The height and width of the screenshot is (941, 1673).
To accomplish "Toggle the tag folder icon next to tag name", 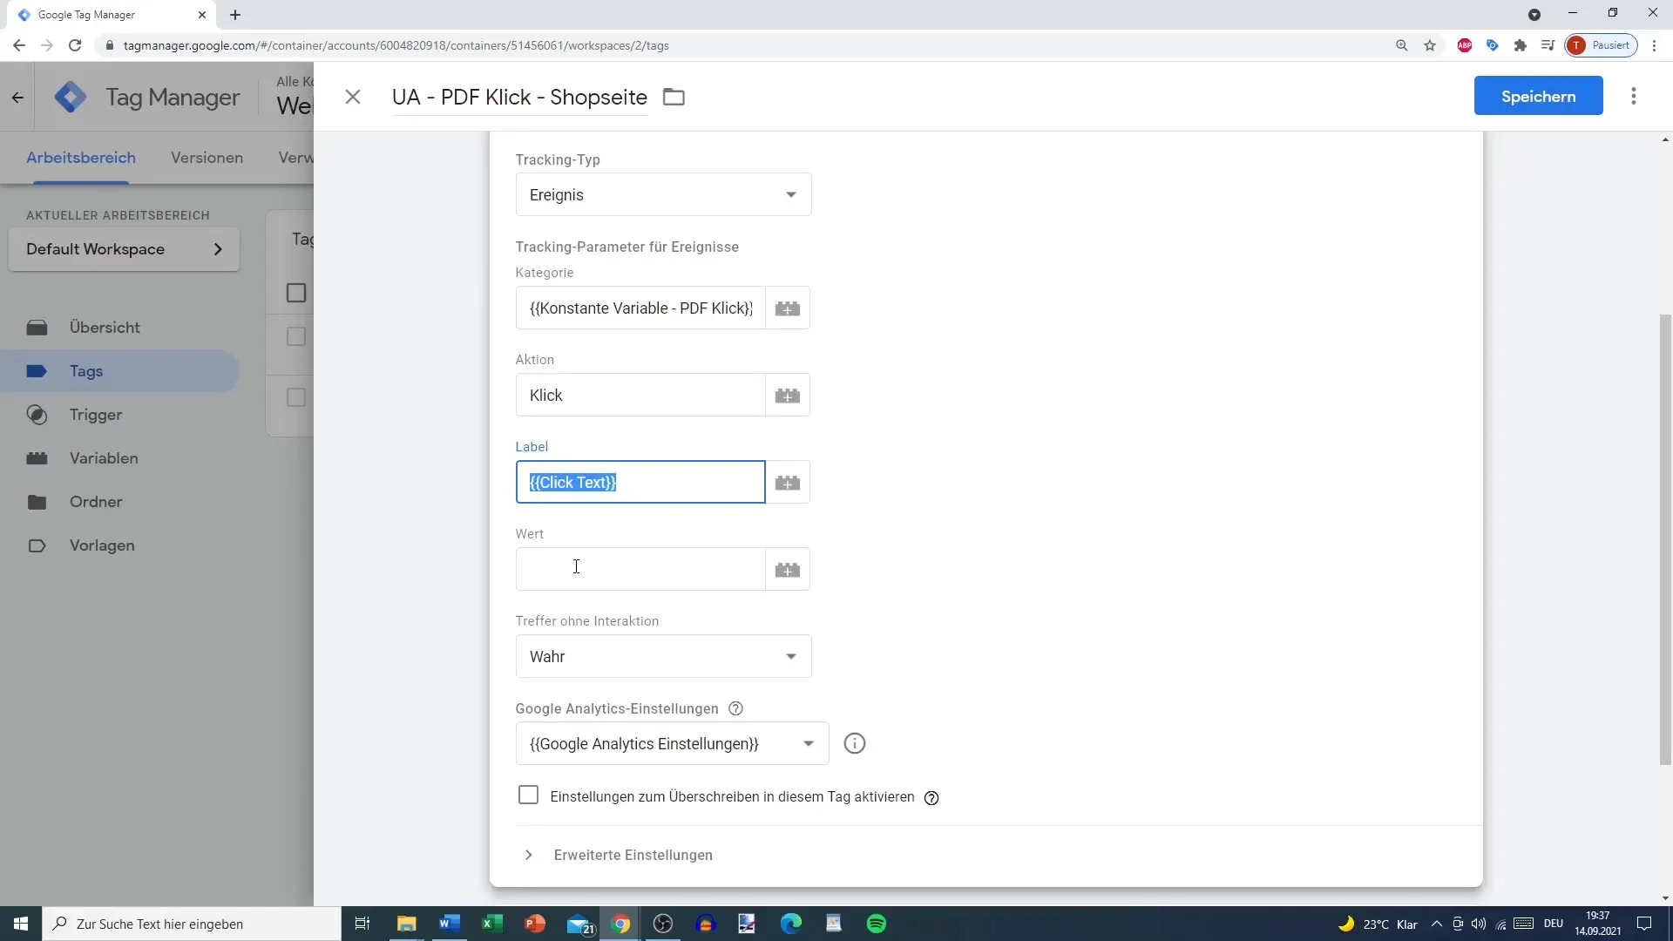I will (x=674, y=97).
